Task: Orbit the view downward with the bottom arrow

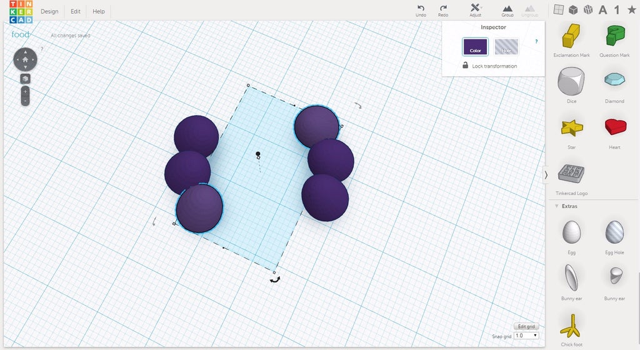Action: (x=25, y=67)
